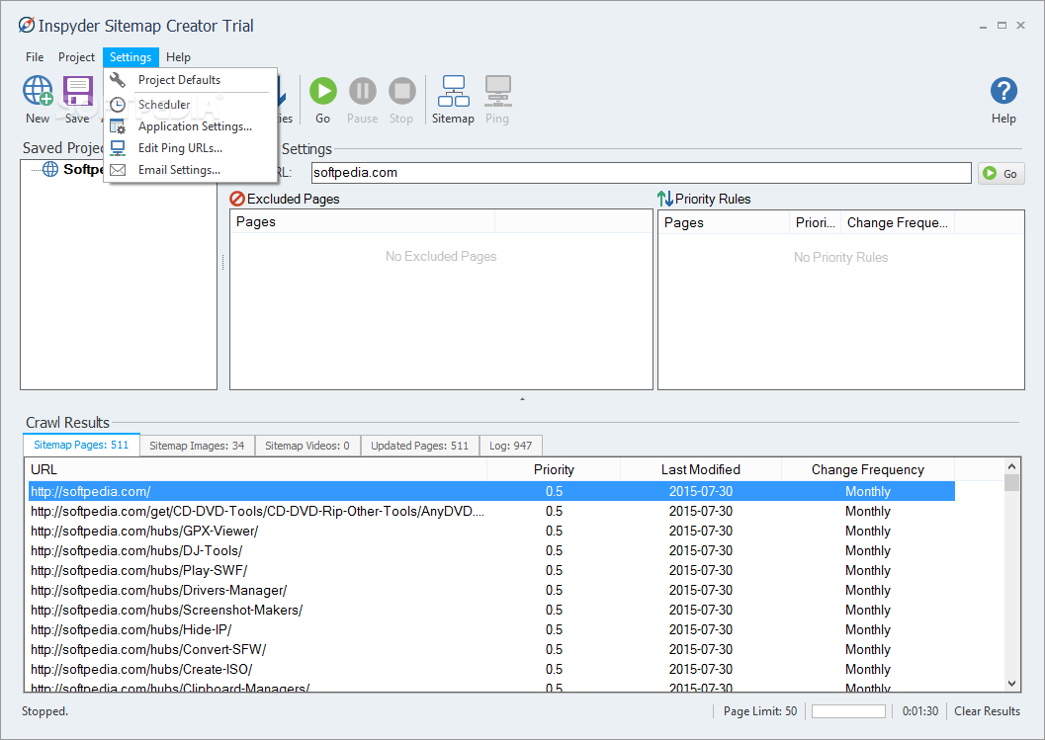Viewport: 1045px width, 740px height.
Task: Click the 0:01:30 elapsed time
Action: [x=919, y=711]
